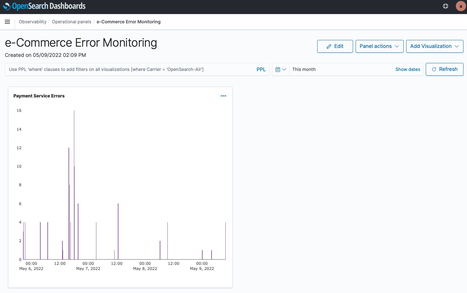Open the calendar quick date menu

pyautogui.click(x=281, y=69)
